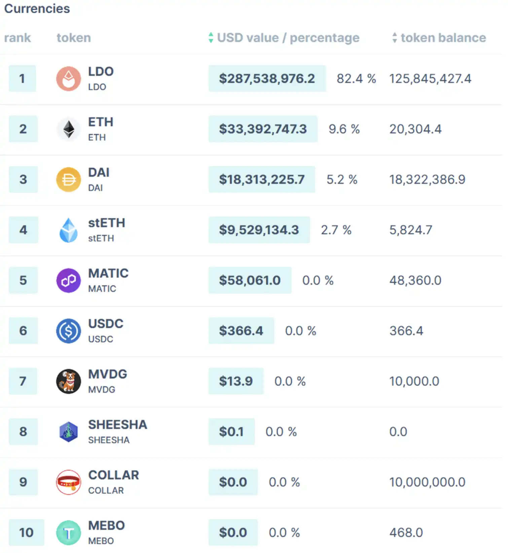Click the rank column header
The image size is (508, 553).
click(x=17, y=38)
